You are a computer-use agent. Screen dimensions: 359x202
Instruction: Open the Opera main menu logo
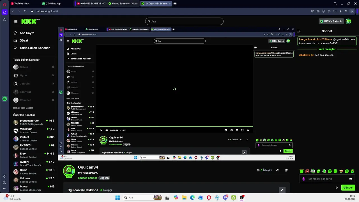pyautogui.click(x=5, y=4)
